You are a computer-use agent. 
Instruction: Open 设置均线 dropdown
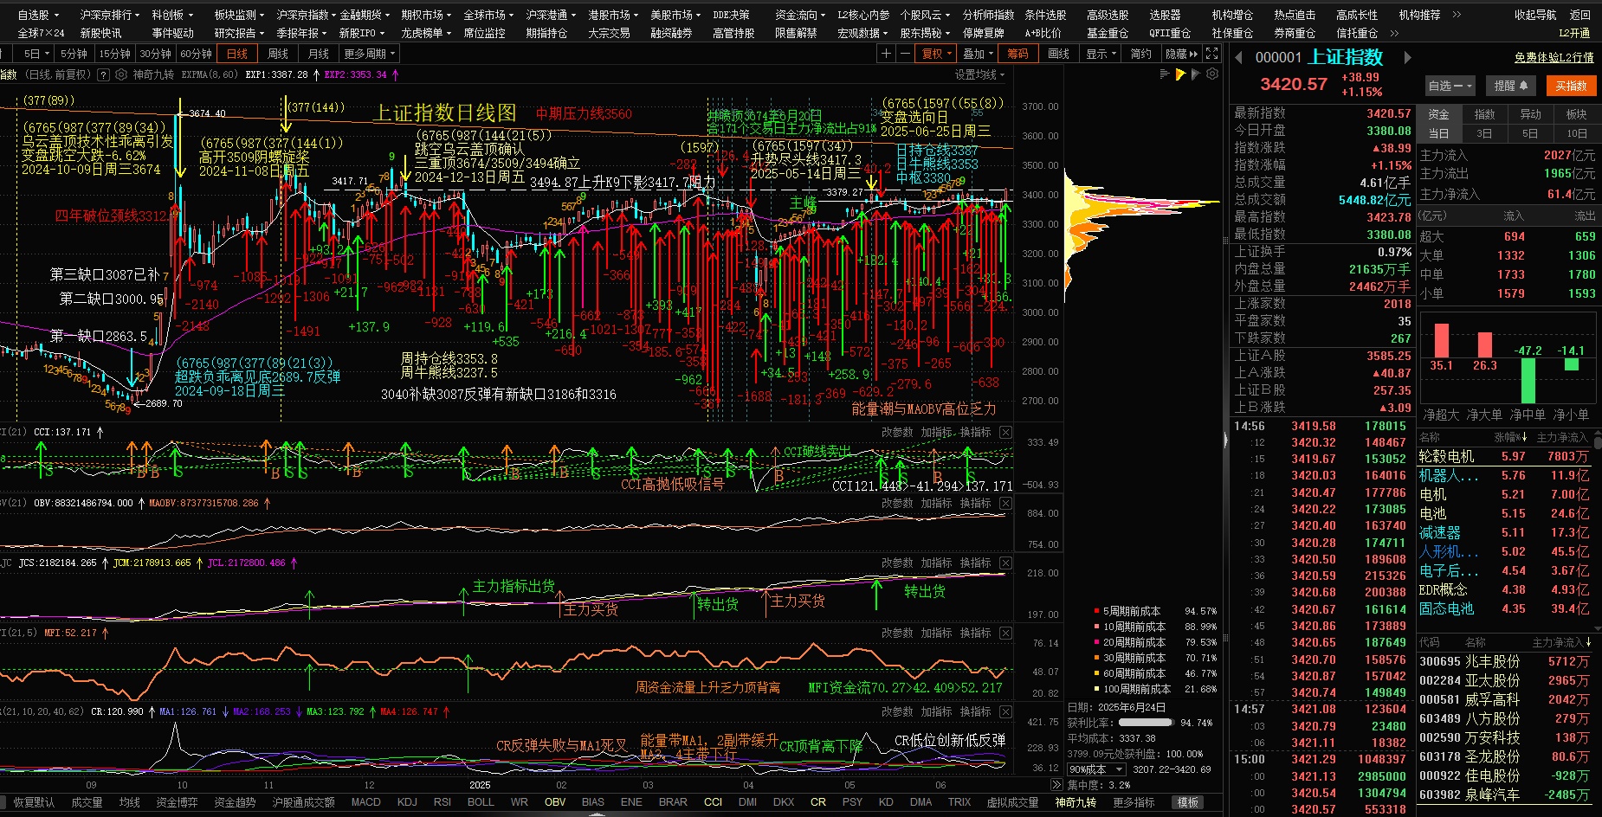point(979,74)
